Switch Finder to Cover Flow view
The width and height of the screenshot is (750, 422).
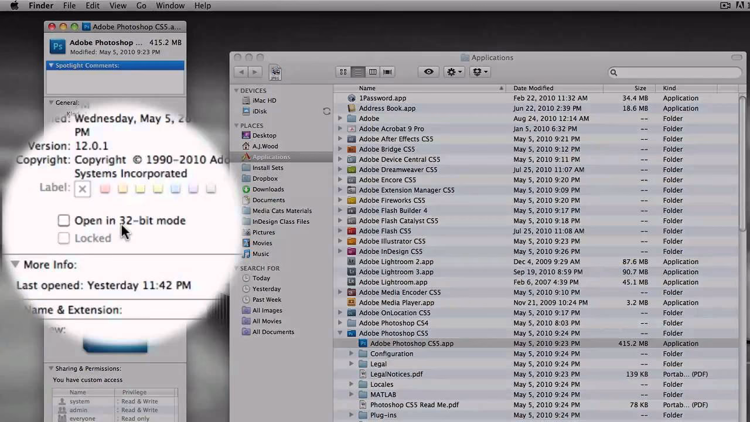pos(387,72)
